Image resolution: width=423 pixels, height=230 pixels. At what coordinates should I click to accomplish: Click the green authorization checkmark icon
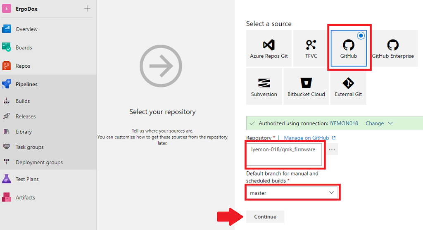click(252, 123)
